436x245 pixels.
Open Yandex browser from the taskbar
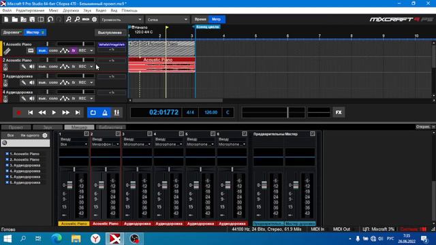95,239
